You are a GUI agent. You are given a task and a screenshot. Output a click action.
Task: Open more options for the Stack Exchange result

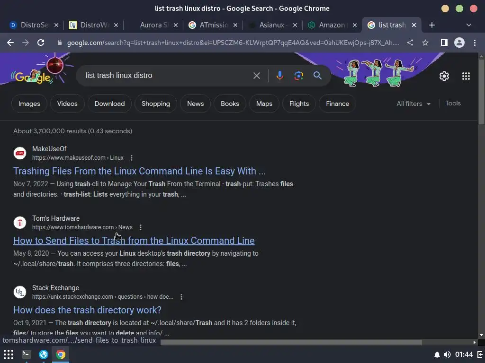[x=181, y=297]
